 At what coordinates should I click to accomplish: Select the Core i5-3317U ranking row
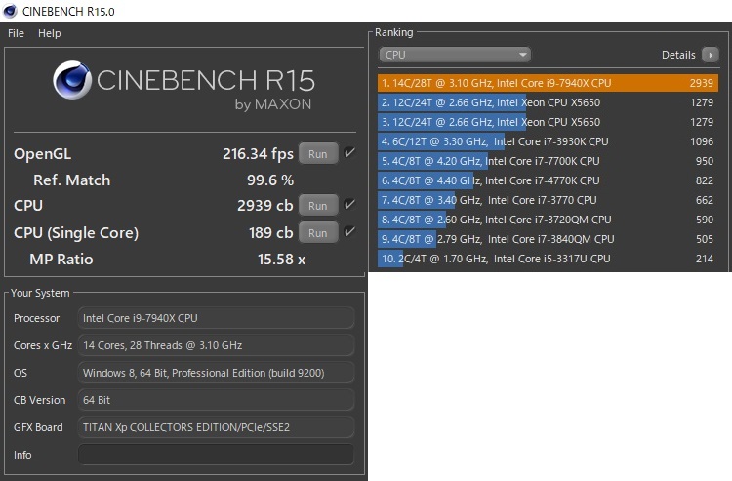coord(548,259)
